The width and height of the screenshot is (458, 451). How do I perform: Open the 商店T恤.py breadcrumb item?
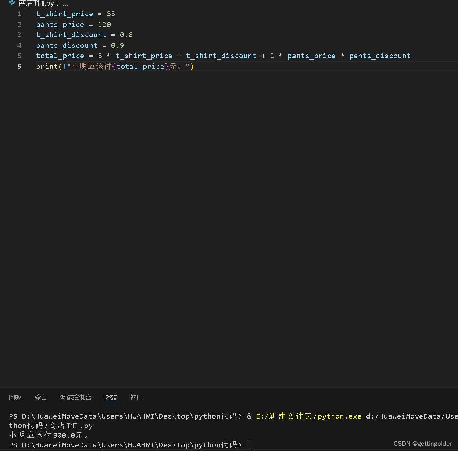[36, 4]
